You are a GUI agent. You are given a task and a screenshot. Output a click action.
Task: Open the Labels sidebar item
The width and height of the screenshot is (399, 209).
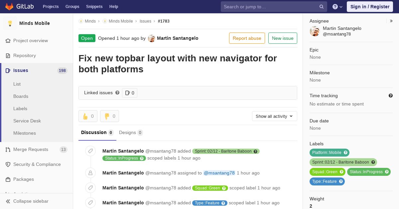pyautogui.click(x=20, y=108)
